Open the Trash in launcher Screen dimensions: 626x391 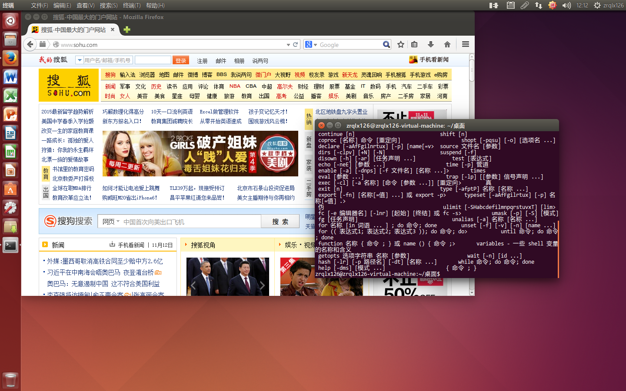(x=10, y=380)
